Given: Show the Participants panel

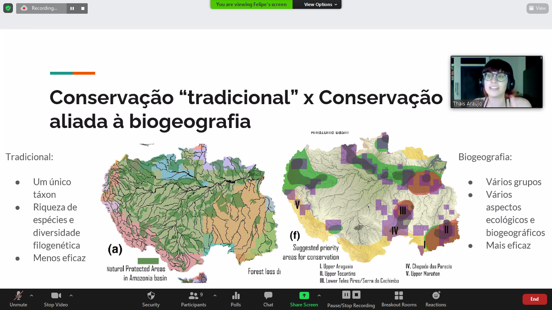Looking at the screenshot, I should point(193,299).
